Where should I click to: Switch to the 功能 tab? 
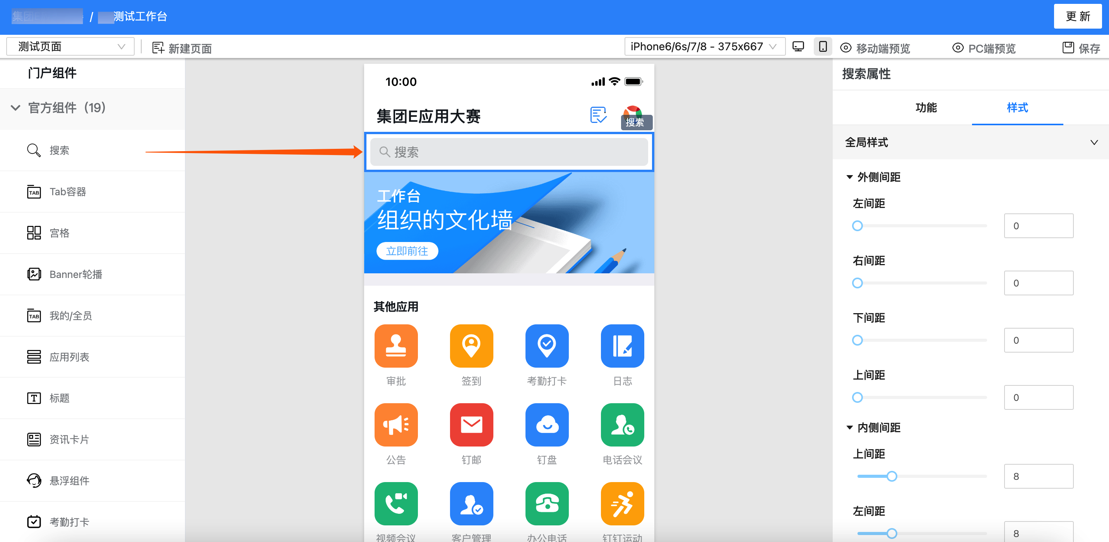point(926,107)
